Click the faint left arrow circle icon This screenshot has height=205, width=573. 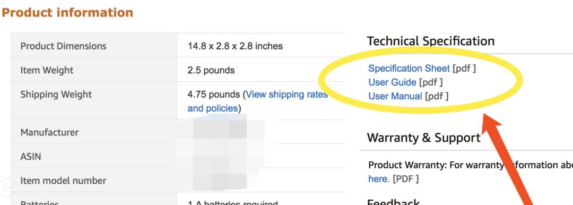tap(7, 187)
